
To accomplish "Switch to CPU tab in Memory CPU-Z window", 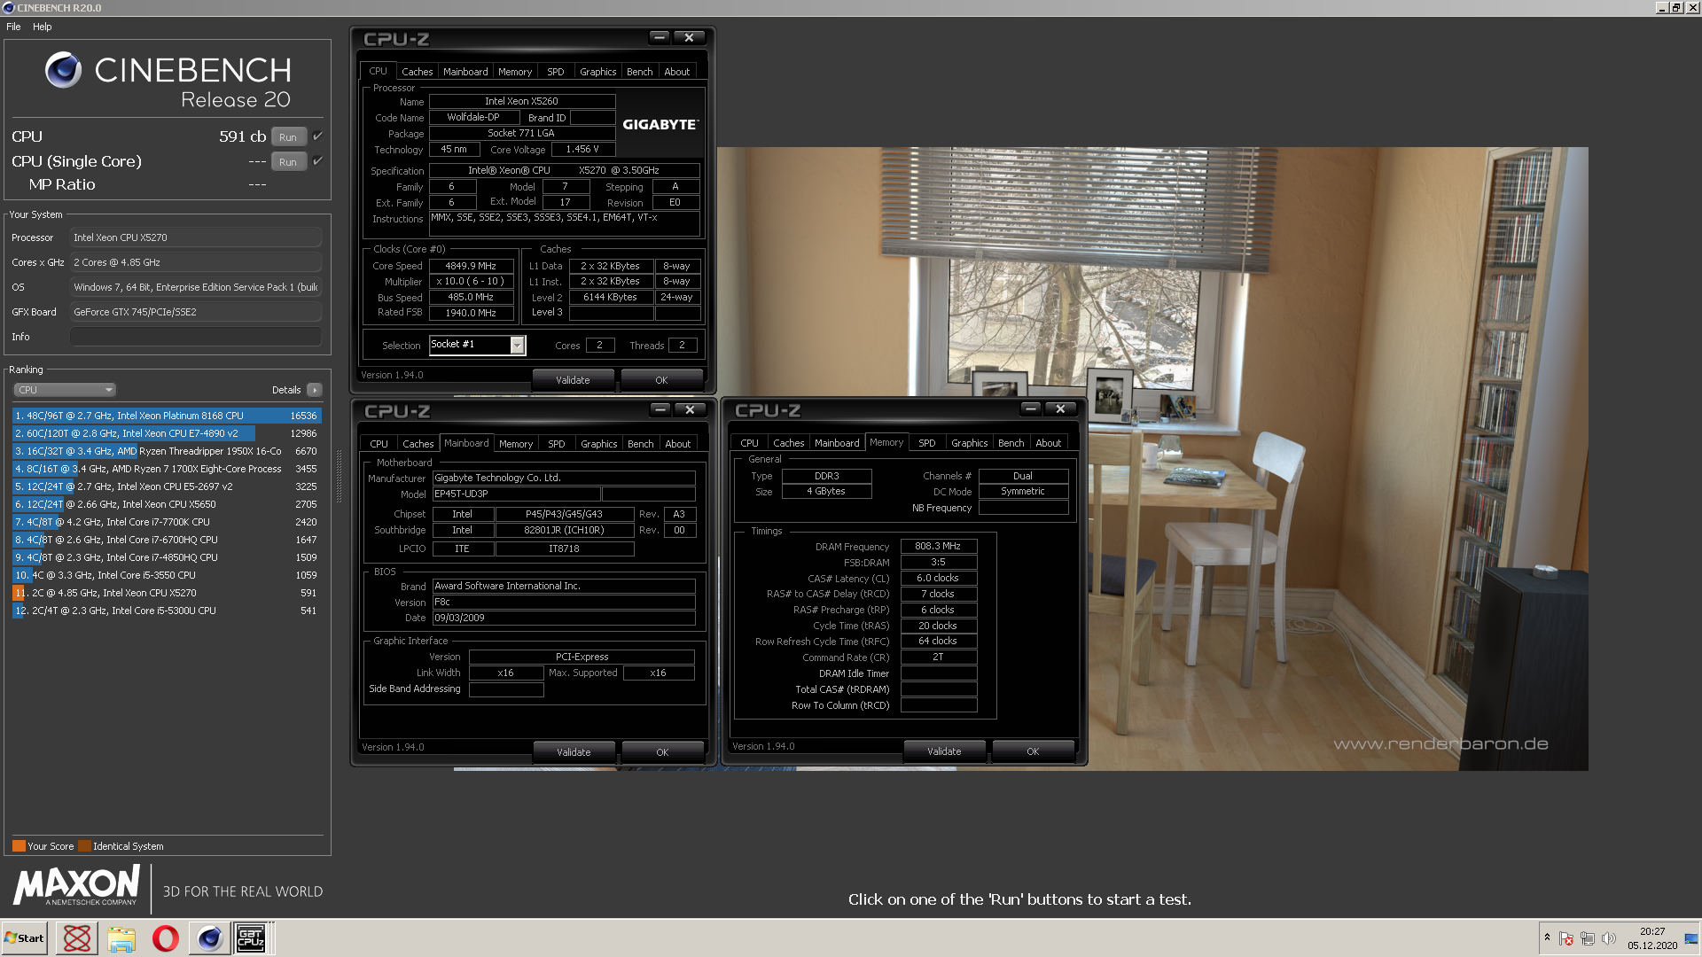I will 750,443.
